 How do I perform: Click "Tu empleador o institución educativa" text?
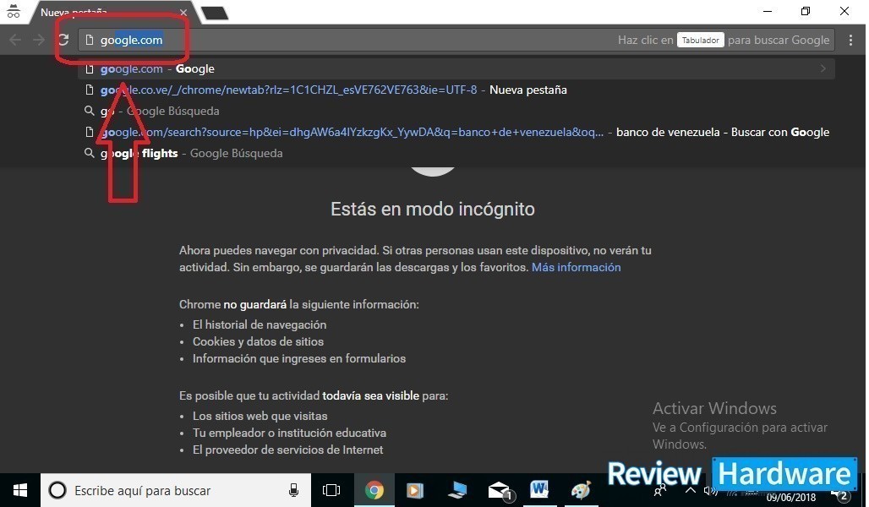click(x=289, y=433)
